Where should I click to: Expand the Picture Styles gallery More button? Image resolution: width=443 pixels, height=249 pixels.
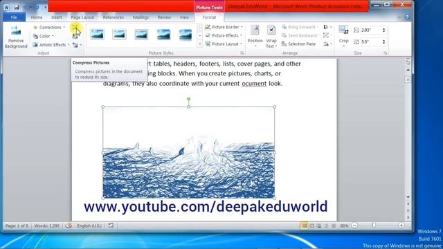click(200, 44)
